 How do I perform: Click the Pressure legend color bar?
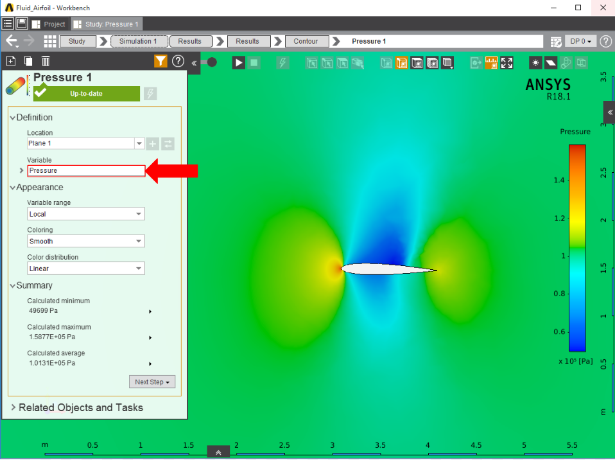point(577,247)
